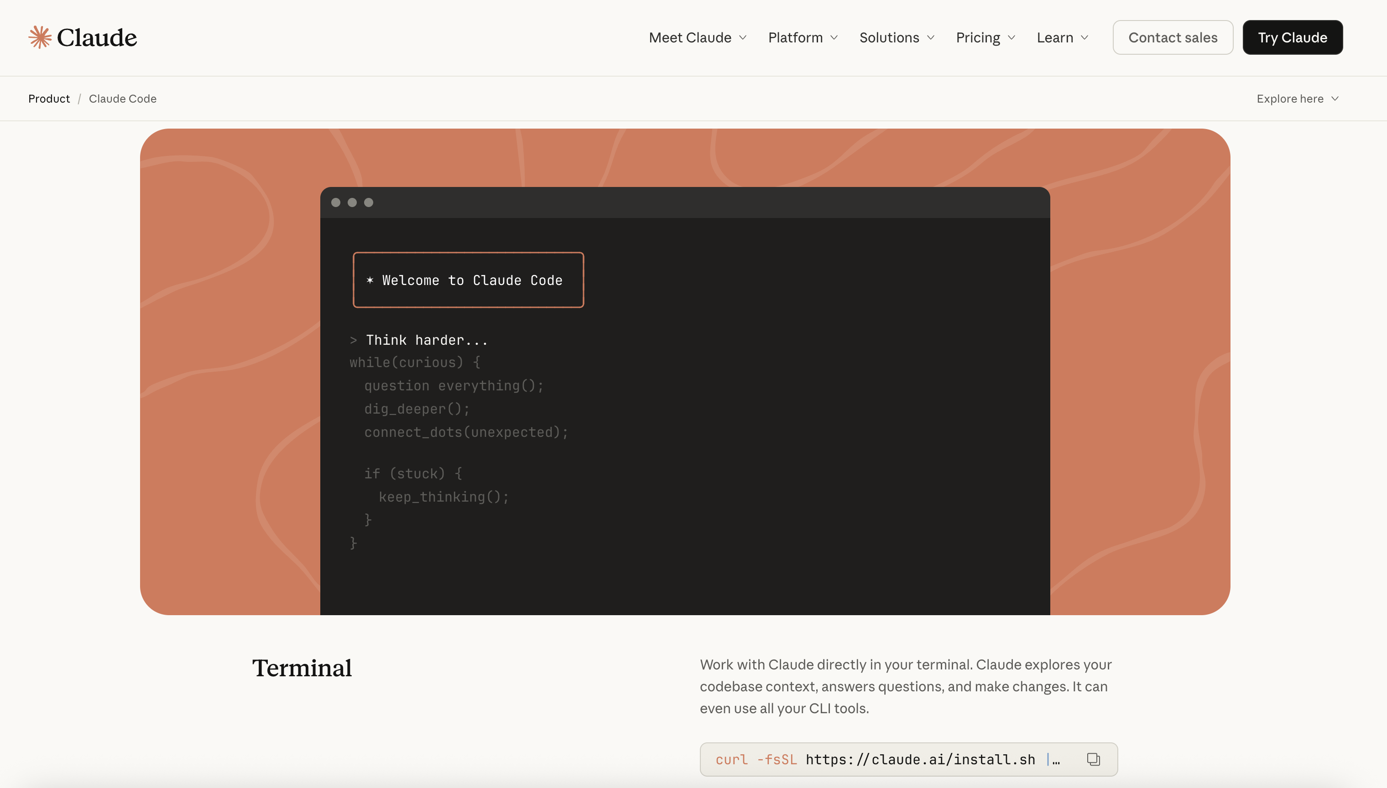Copy the curl install command
1387x788 pixels.
(1093, 759)
